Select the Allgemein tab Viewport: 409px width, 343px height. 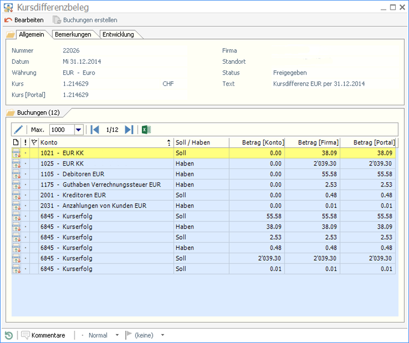coord(31,34)
